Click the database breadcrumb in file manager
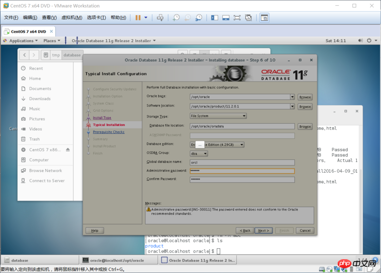Screen dimensions: 381x273 (72, 55)
